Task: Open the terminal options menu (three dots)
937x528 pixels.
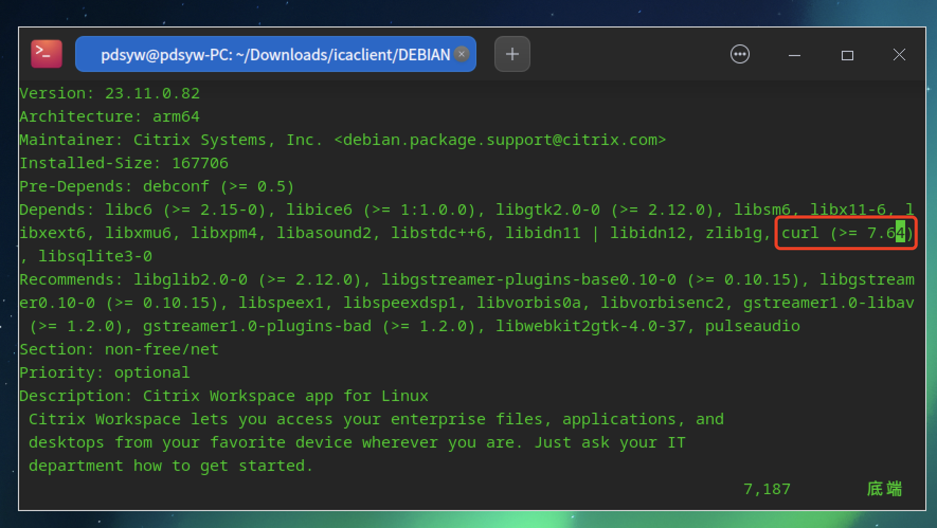Action: (740, 54)
